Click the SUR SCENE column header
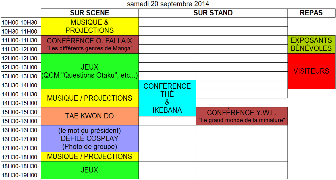Screen dimensions: 336x180 tap(89, 13)
